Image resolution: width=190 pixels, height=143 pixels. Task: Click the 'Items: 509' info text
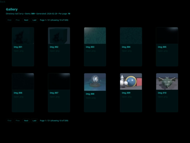point(30,14)
